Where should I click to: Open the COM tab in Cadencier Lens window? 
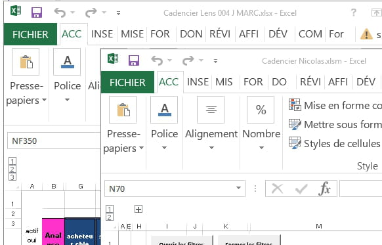point(310,34)
